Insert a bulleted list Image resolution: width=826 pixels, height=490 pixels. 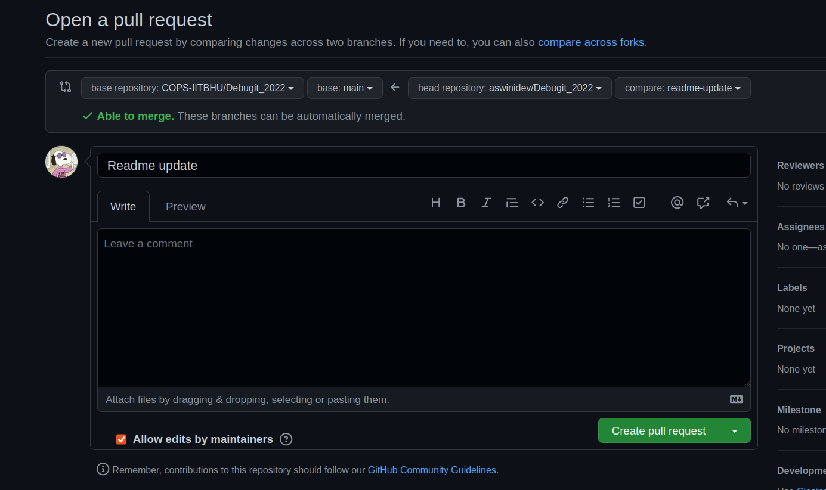588,203
